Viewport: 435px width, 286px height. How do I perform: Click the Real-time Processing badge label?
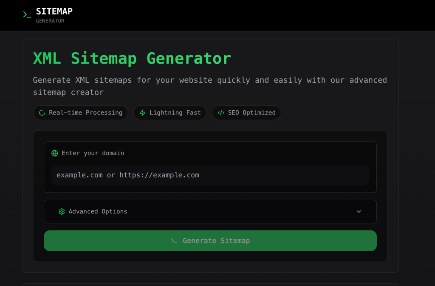tap(85, 113)
